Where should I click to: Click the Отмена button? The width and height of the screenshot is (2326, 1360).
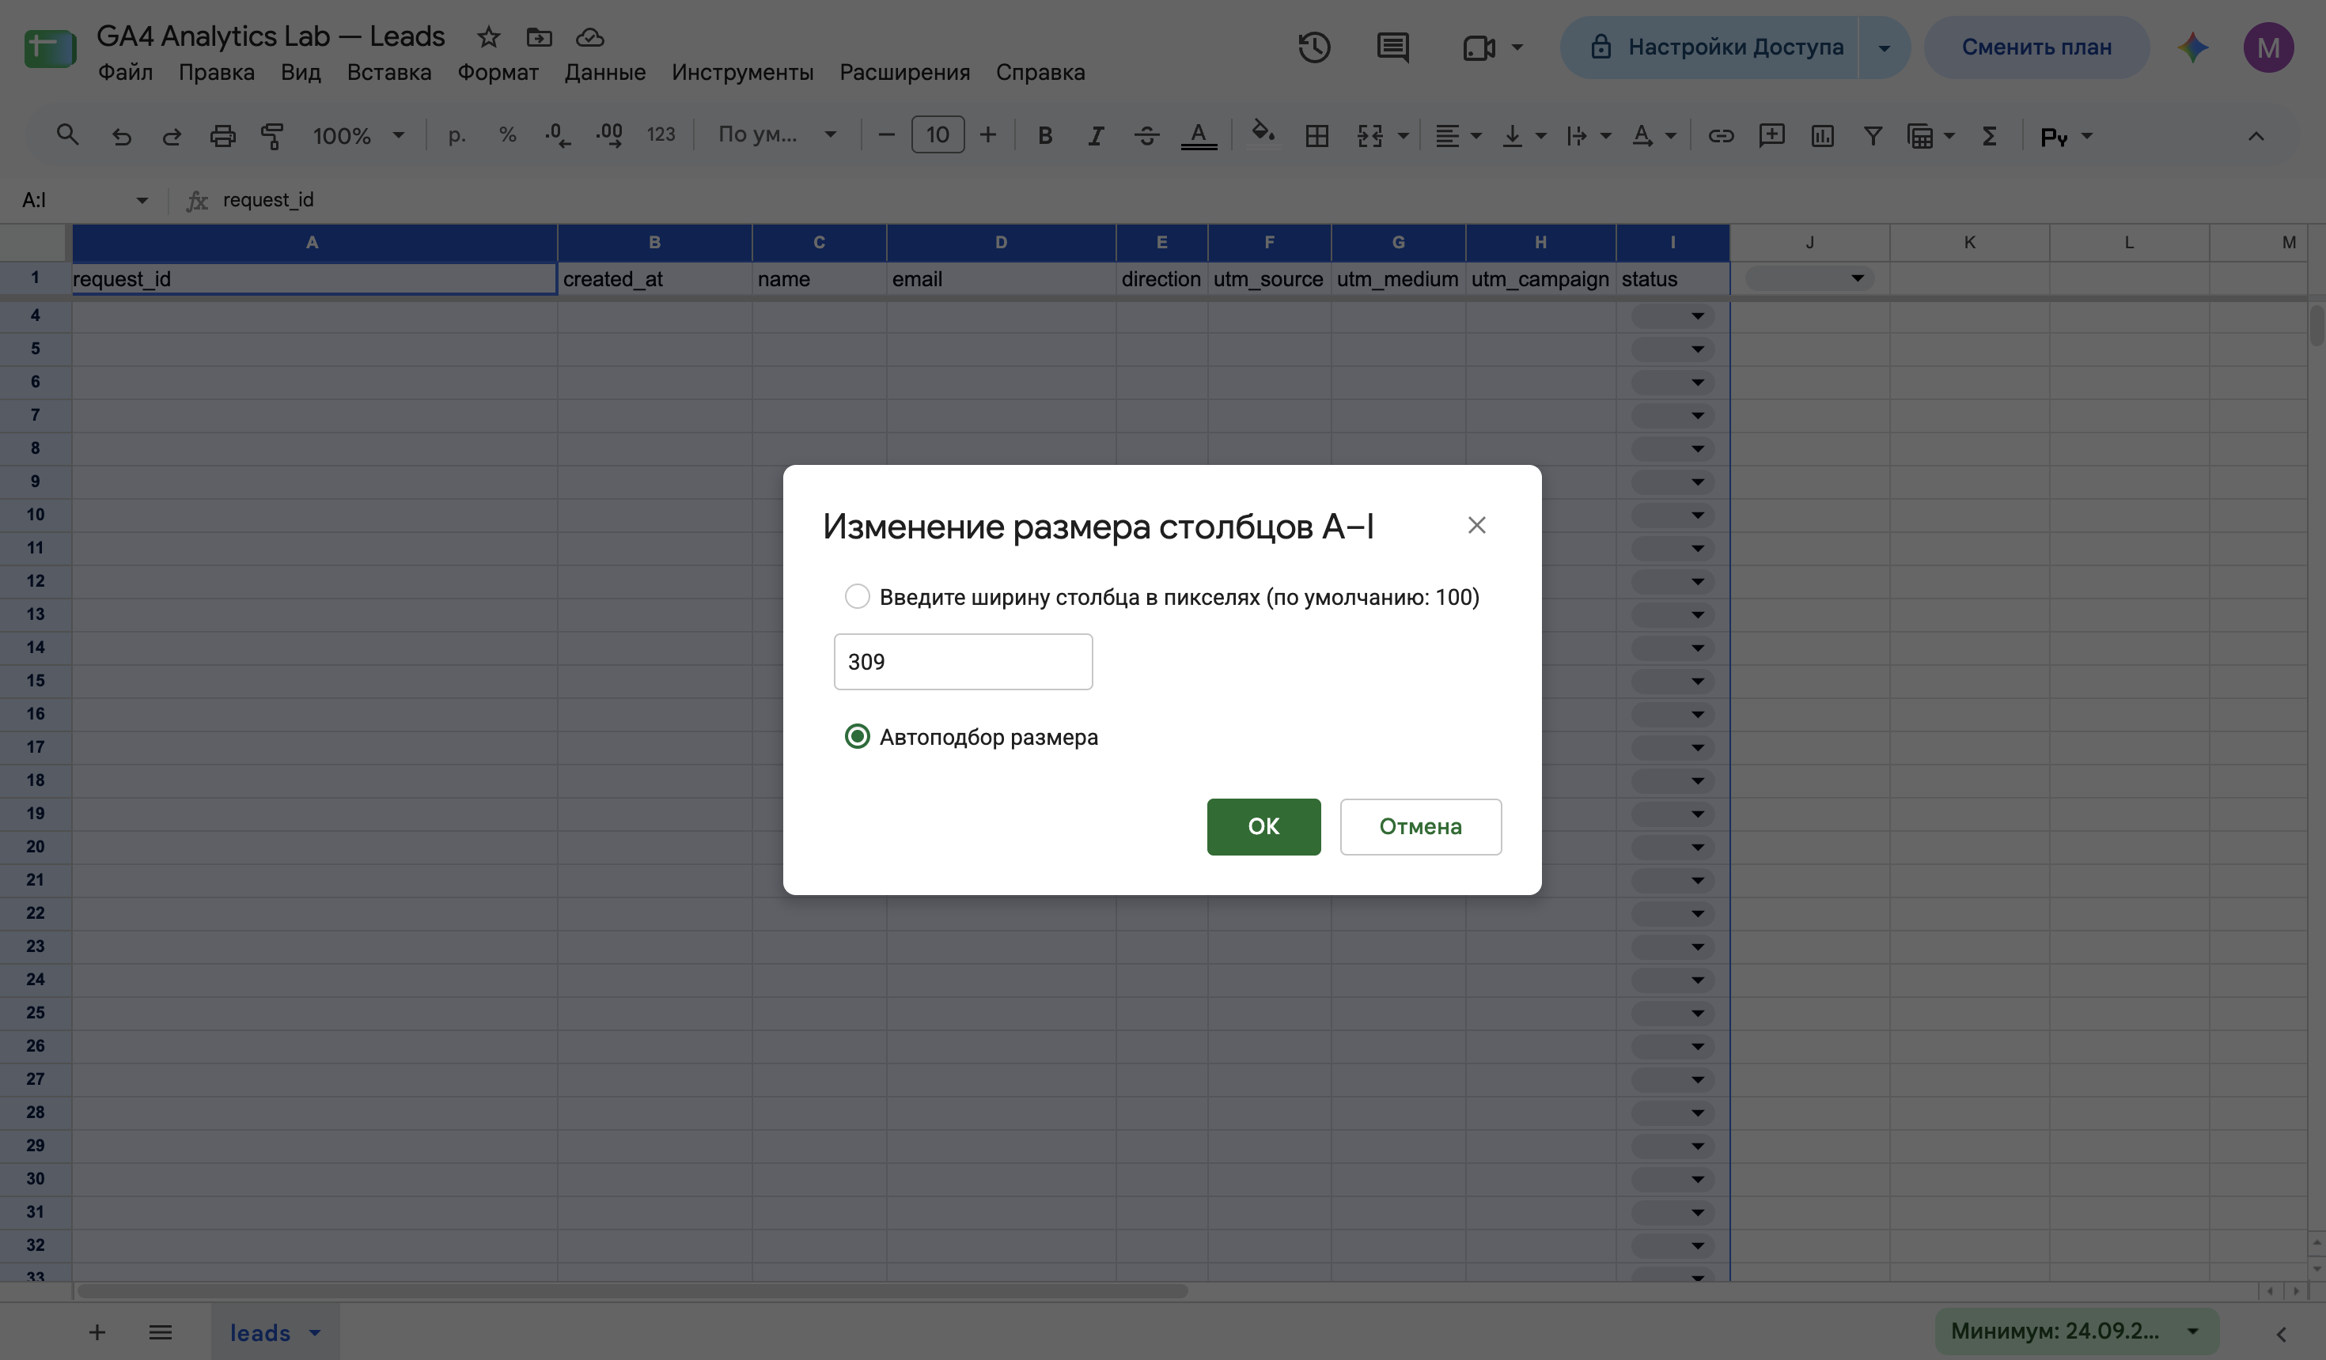[1421, 825]
